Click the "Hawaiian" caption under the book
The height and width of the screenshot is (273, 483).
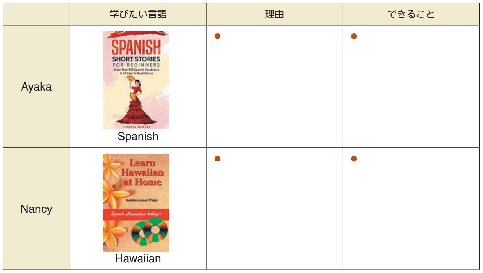point(138,259)
